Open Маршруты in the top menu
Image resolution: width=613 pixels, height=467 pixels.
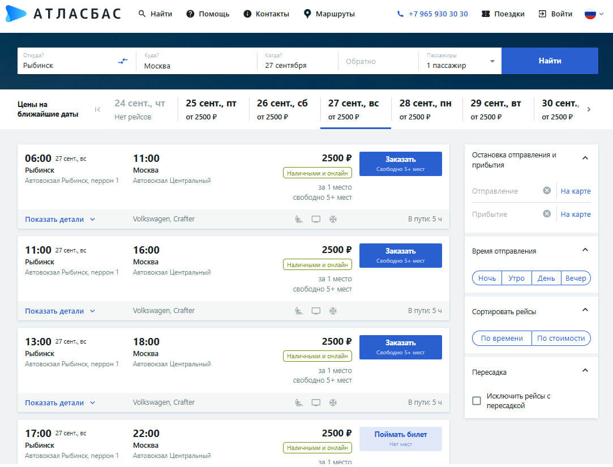point(329,14)
